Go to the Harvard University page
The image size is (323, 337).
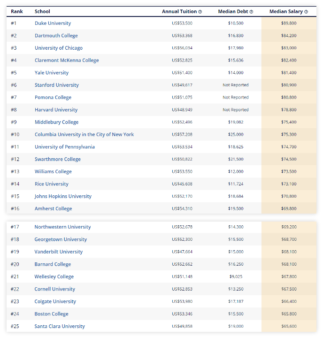click(56, 110)
